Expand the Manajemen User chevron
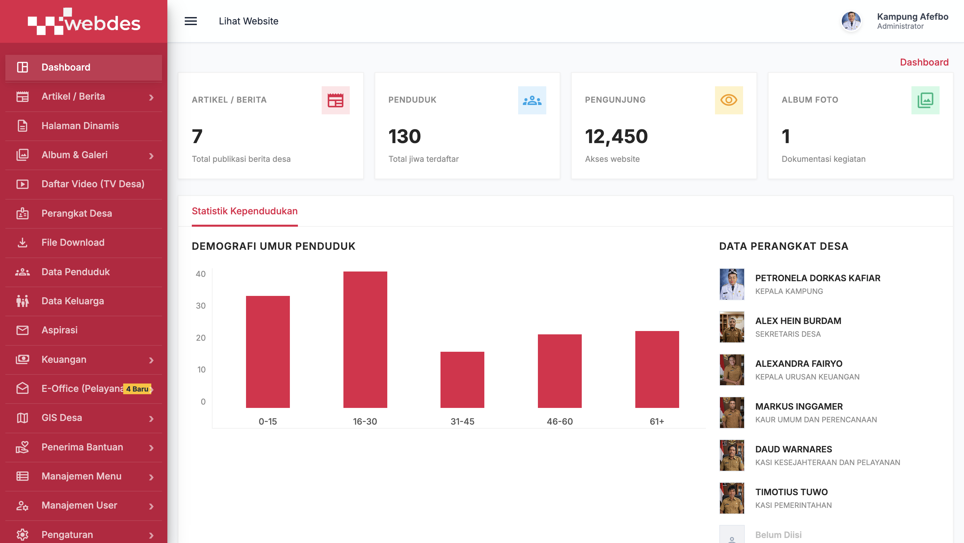964x543 pixels. click(x=151, y=506)
